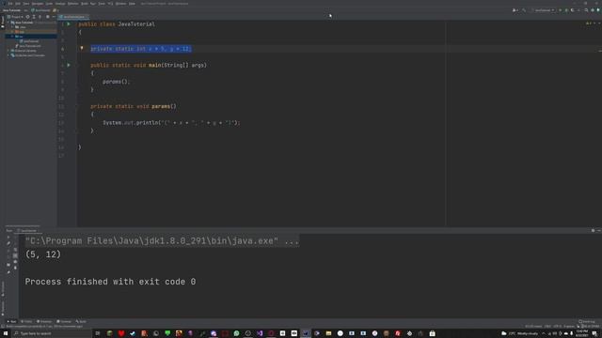Viewport: 602px width, 338px height.
Task: Open Visual Studio from the taskbar
Action: click(x=260, y=333)
